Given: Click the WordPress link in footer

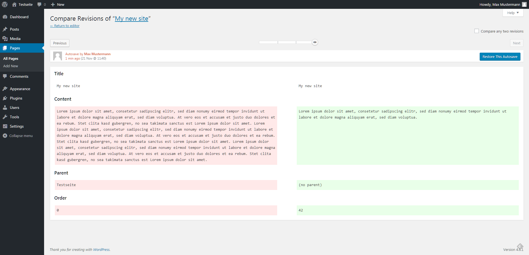Looking at the screenshot, I should tap(101, 249).
